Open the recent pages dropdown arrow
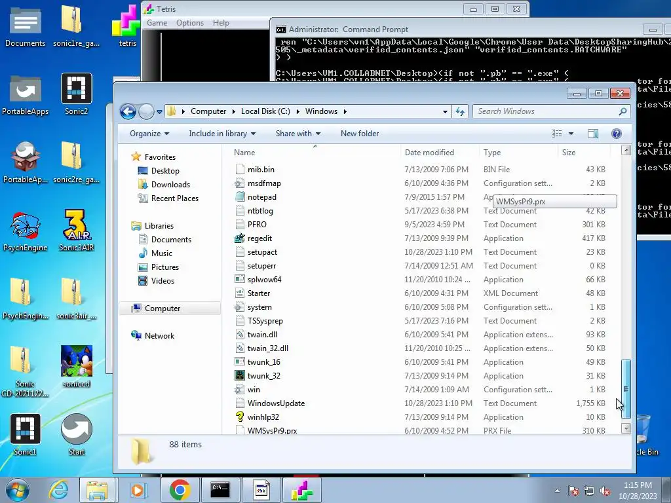Image resolution: width=671 pixels, height=503 pixels. 159,111
